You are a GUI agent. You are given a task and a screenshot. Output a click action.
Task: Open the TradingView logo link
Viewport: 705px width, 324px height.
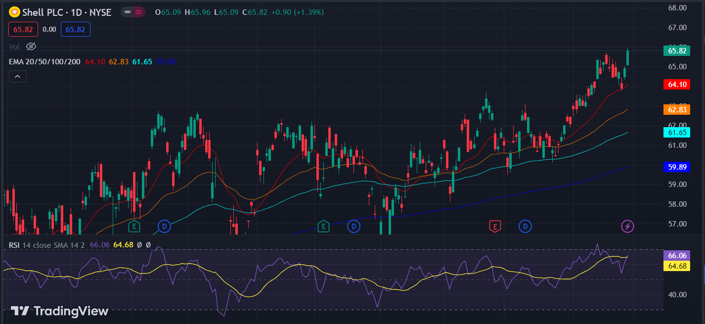pos(59,311)
